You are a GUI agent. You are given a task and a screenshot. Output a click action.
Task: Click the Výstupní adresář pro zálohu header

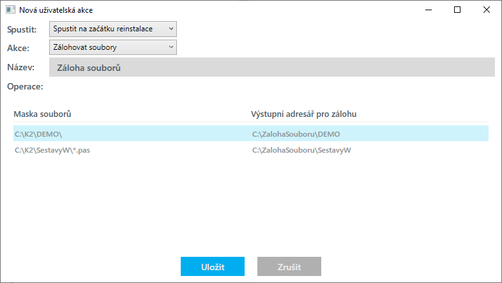304,114
